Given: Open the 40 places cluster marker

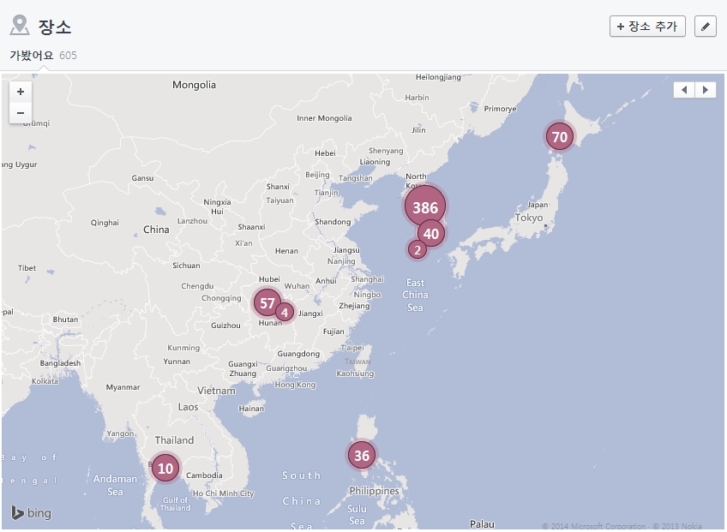Looking at the screenshot, I should (431, 234).
